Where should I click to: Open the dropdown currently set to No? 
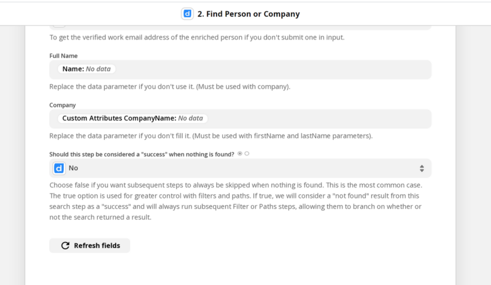click(240, 168)
